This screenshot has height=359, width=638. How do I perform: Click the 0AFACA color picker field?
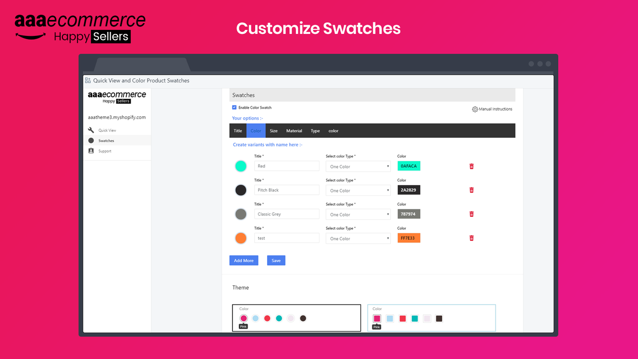click(x=409, y=166)
